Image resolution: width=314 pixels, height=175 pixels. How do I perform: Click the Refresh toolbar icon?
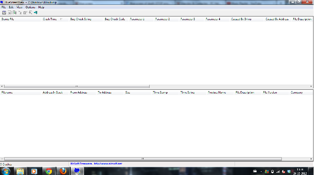click(x=14, y=12)
